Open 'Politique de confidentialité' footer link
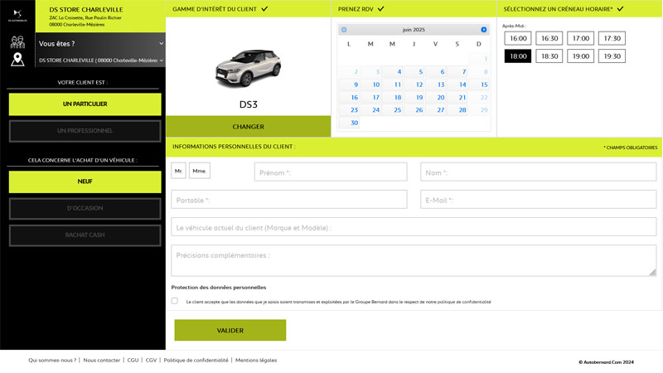This screenshot has height=373, width=663. (x=196, y=361)
